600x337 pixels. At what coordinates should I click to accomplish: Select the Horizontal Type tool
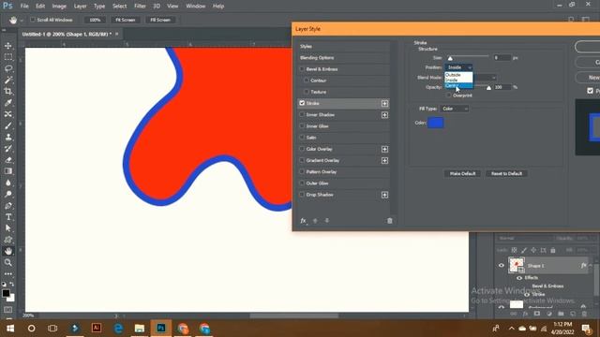click(x=8, y=217)
